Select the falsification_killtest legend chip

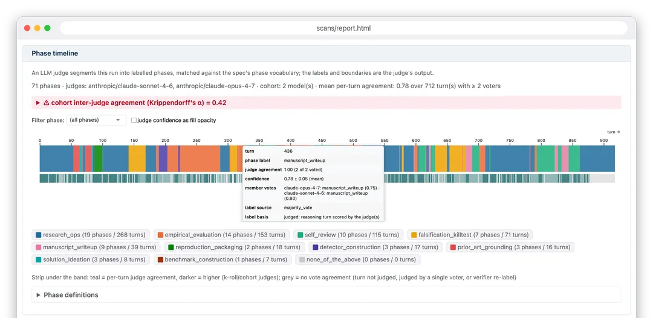pyautogui.click(x=470, y=235)
